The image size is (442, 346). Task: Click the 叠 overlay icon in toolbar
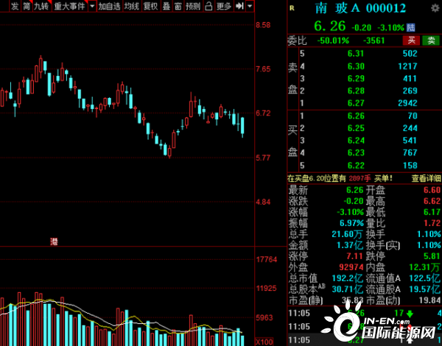(x=175, y=6)
